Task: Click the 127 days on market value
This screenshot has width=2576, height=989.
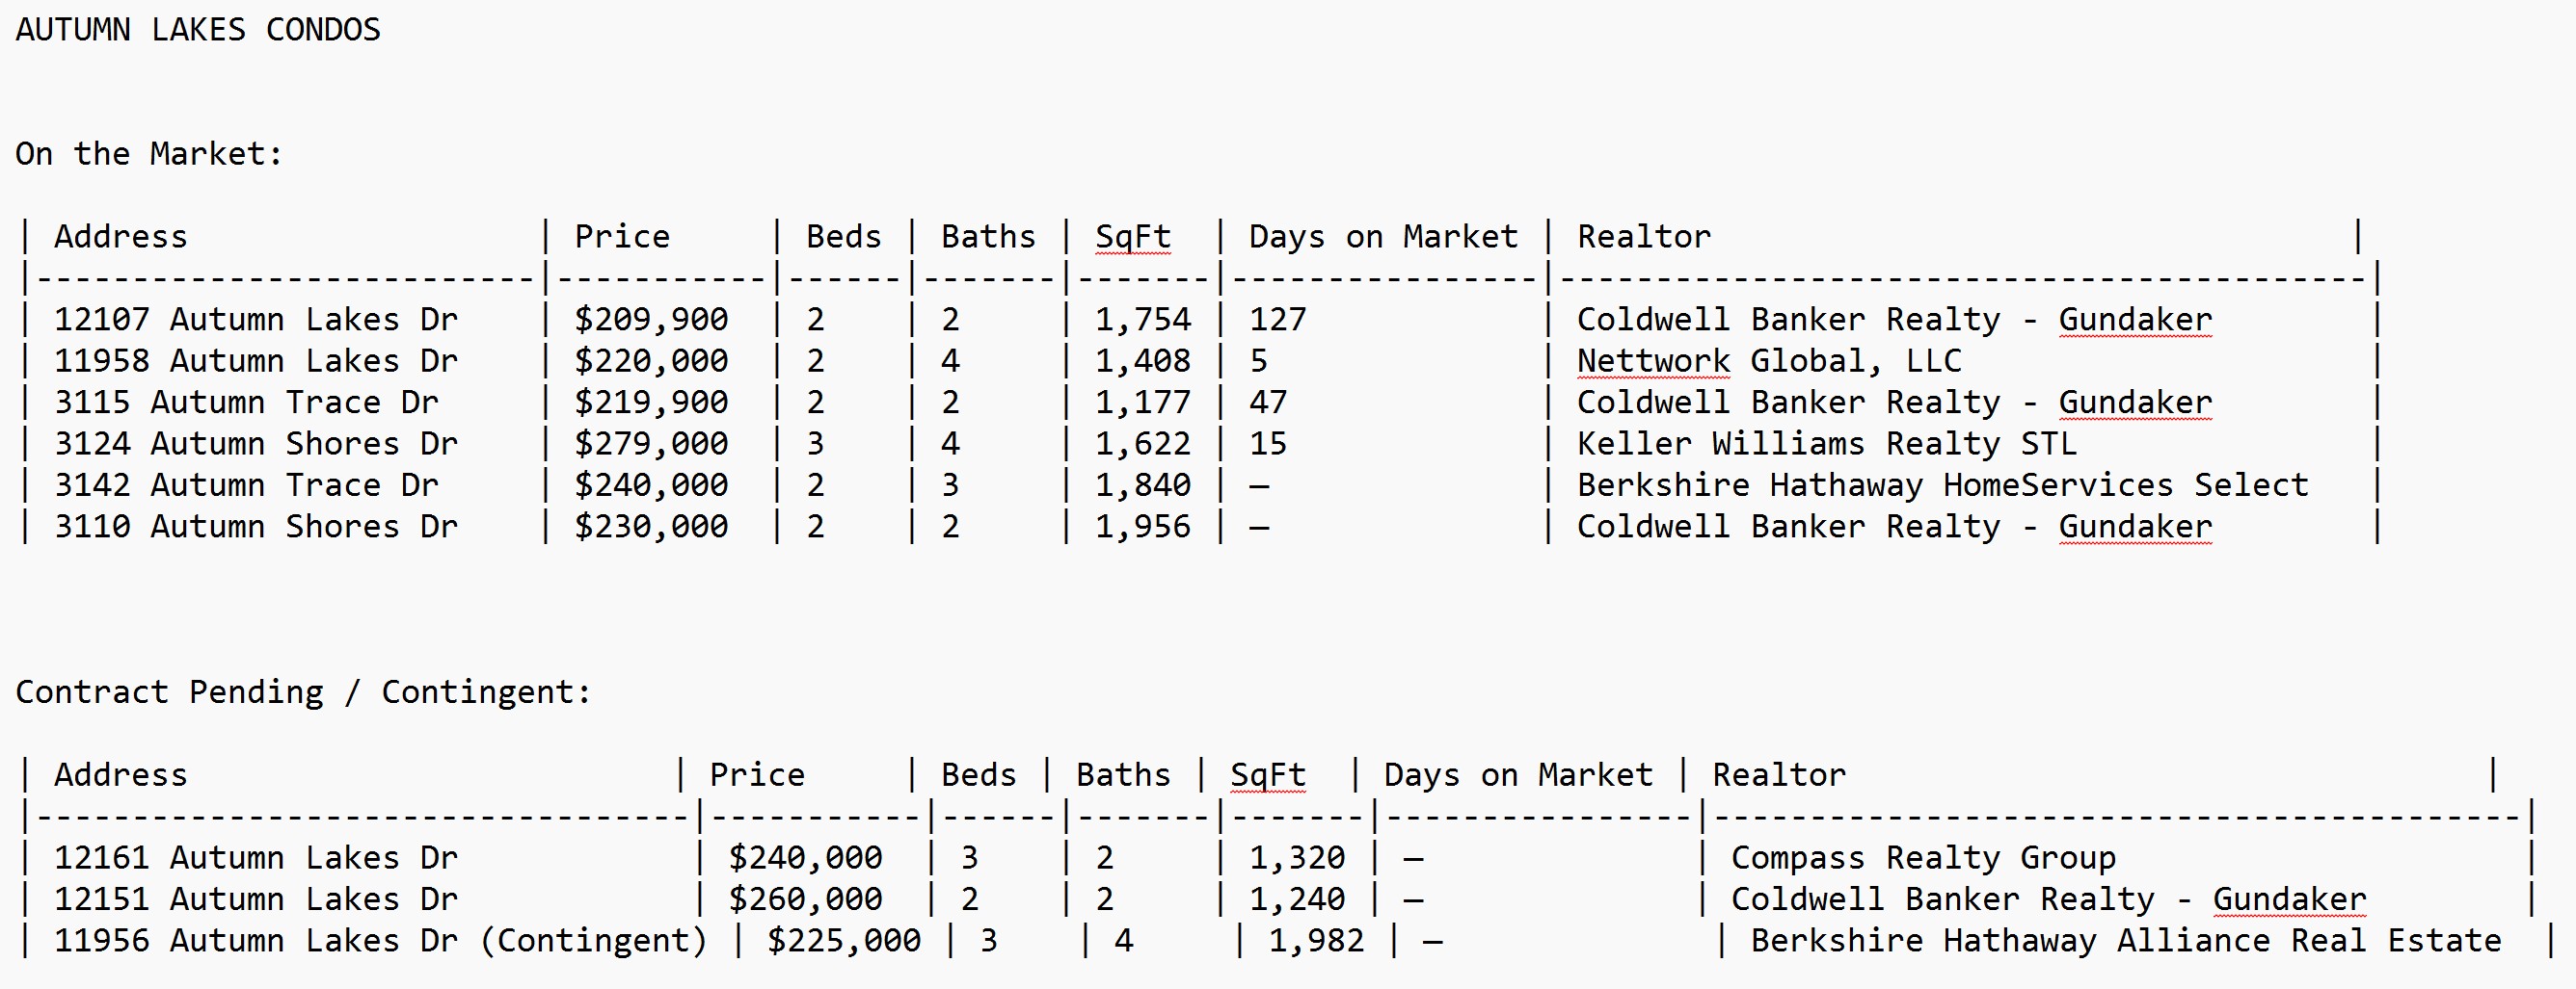Action: coord(1277,320)
